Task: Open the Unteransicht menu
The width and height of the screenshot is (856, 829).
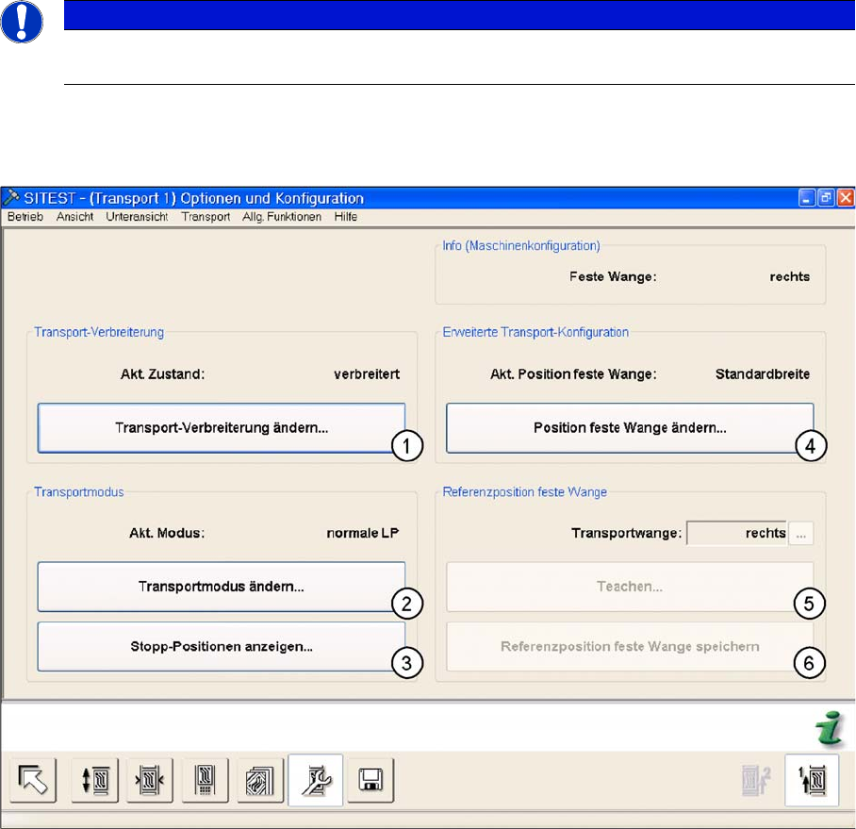Action: point(137,217)
